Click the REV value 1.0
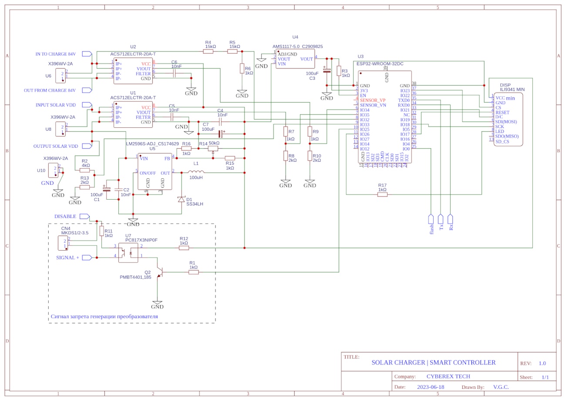Screen dimensions: 566x401 coord(542,363)
